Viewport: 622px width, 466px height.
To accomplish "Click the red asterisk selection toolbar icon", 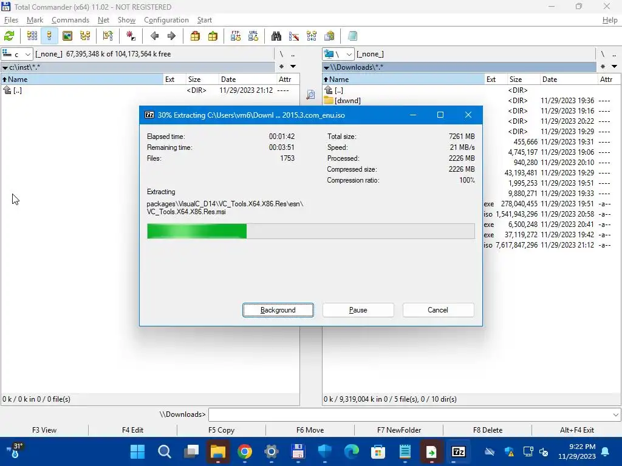I will pos(131,36).
